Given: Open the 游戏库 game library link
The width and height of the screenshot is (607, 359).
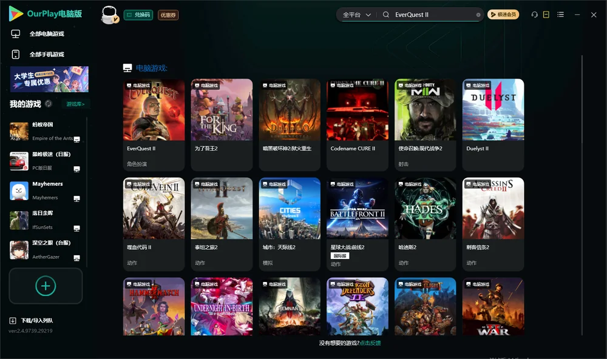Looking at the screenshot, I should (x=75, y=104).
